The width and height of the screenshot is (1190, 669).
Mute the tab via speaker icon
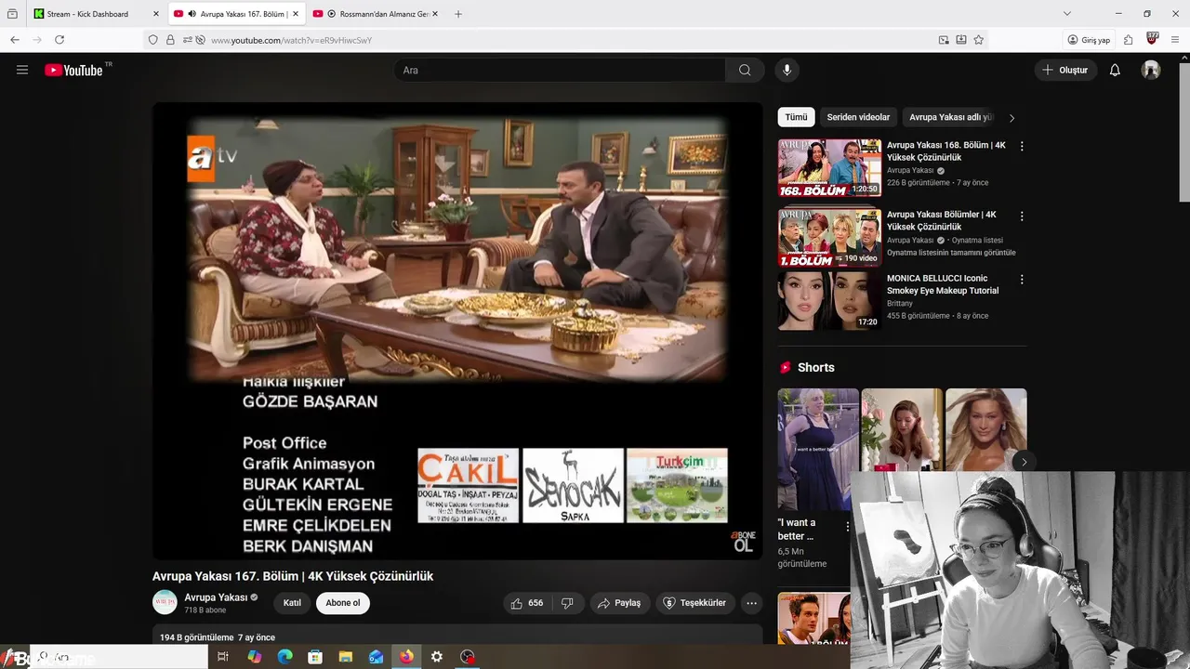(192, 14)
